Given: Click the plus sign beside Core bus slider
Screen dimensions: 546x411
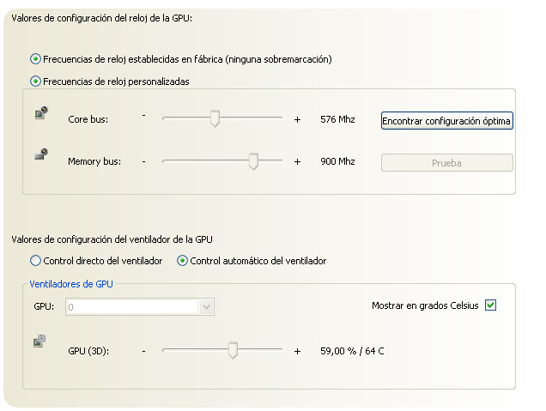Looking at the screenshot, I should pos(297,119).
